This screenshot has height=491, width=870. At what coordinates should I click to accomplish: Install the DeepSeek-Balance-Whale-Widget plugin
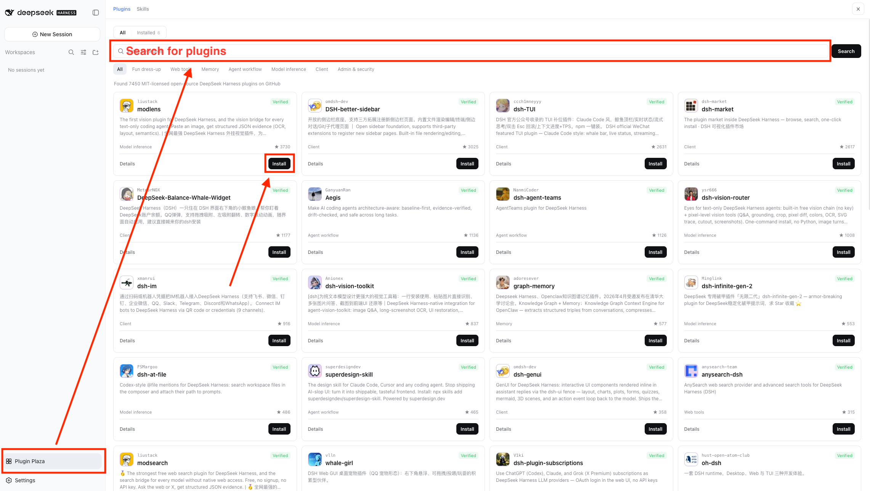coord(279,252)
